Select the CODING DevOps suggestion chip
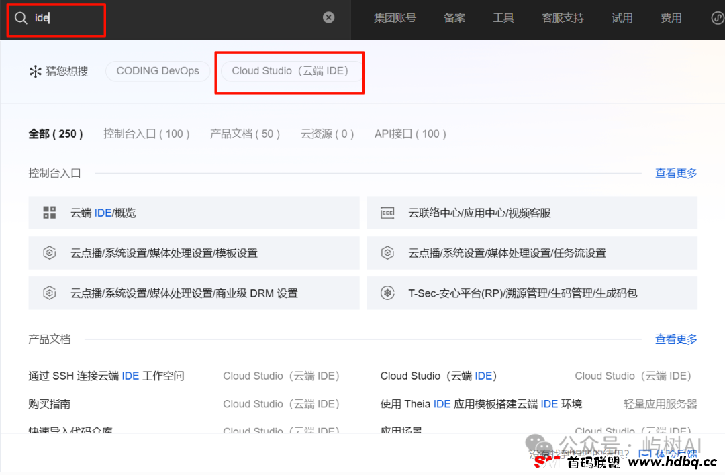Screen dimensions: 725x475 pos(158,71)
